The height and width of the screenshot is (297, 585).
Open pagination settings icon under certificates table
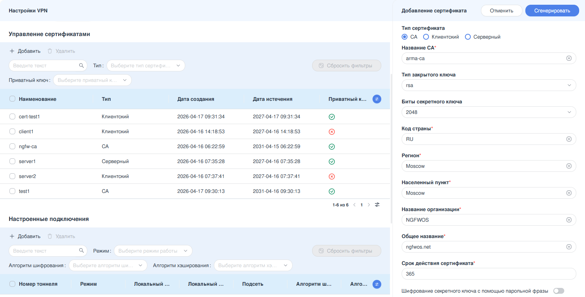[x=377, y=205]
